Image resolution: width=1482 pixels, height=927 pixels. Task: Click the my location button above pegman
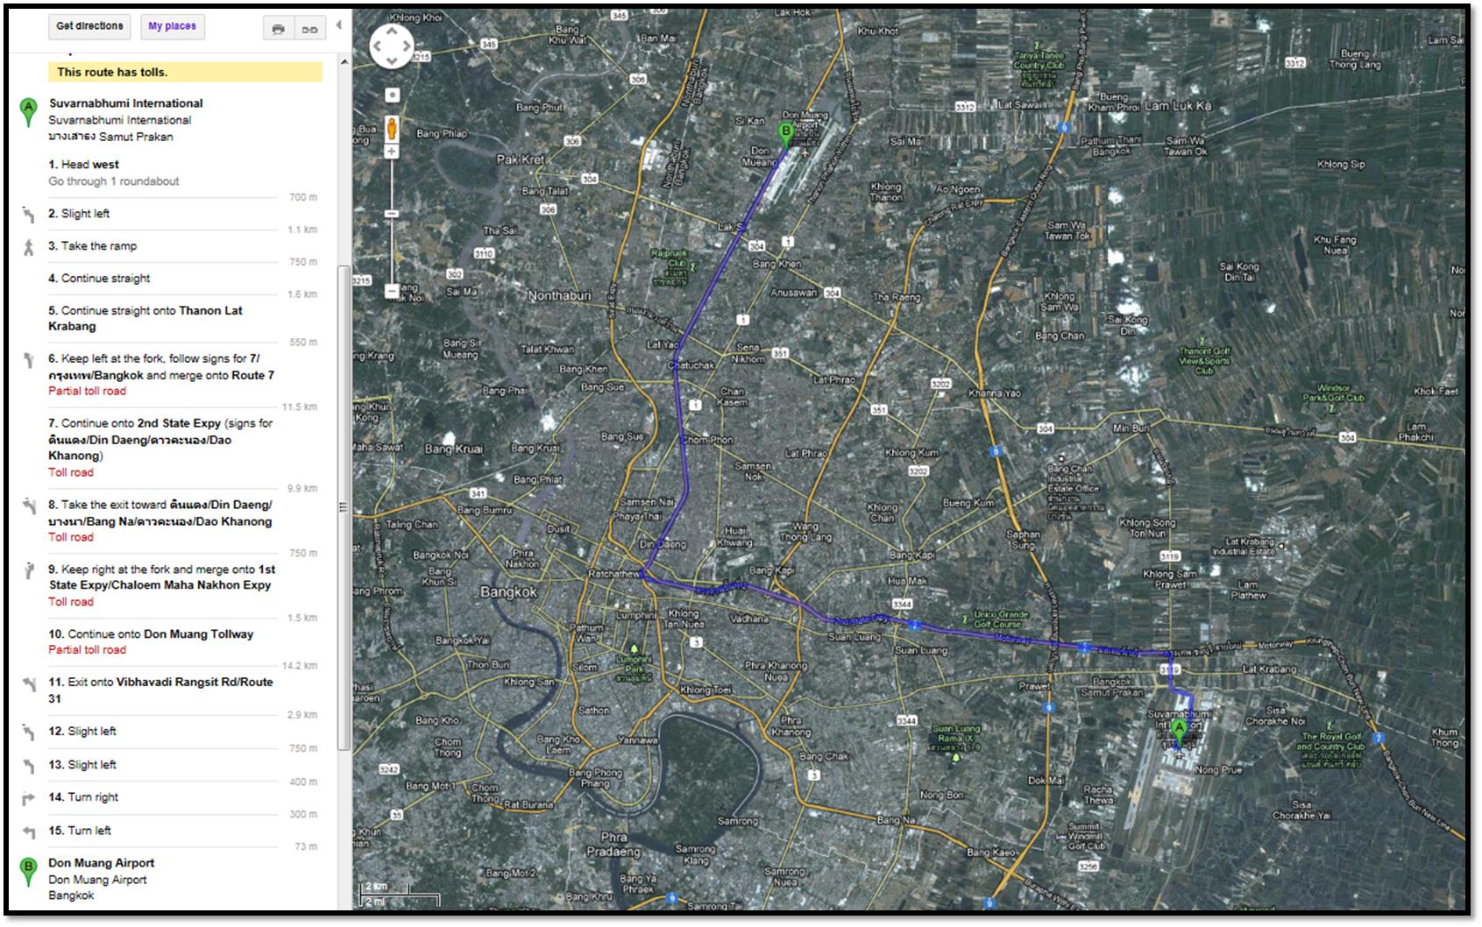tap(392, 95)
